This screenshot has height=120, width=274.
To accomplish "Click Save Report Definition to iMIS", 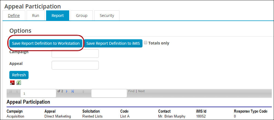I will pyautogui.click(x=113, y=43).
